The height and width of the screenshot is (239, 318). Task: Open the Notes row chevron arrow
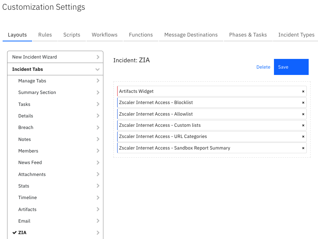(x=98, y=139)
